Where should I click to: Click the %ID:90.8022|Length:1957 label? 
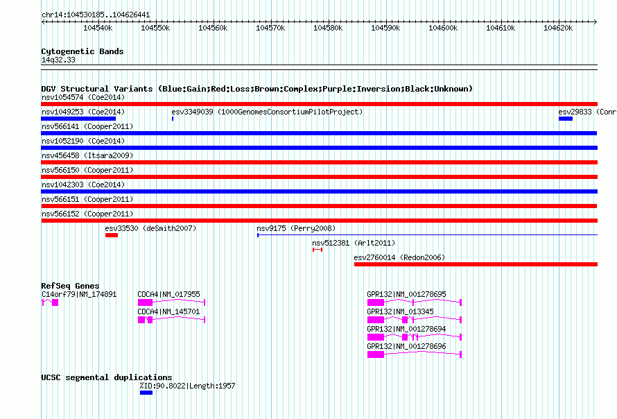pos(187,386)
